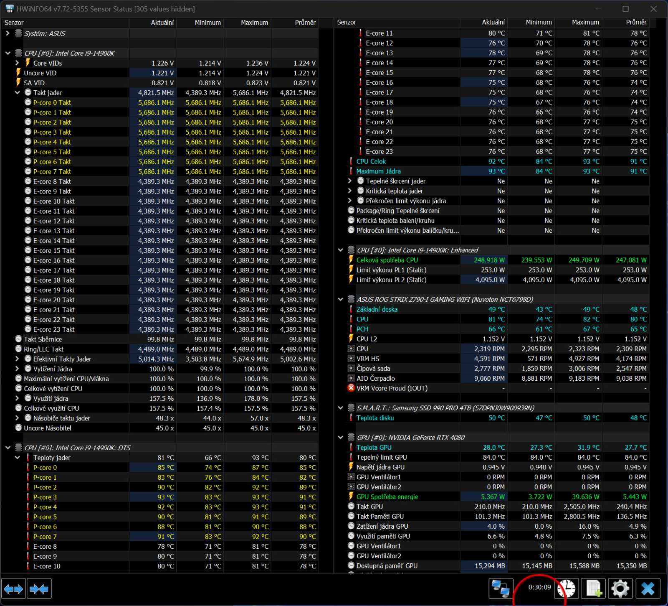This screenshot has height=606, width=668.
Task: Collapse the i9-14900K: DTS section
Action: pyautogui.click(x=8, y=448)
